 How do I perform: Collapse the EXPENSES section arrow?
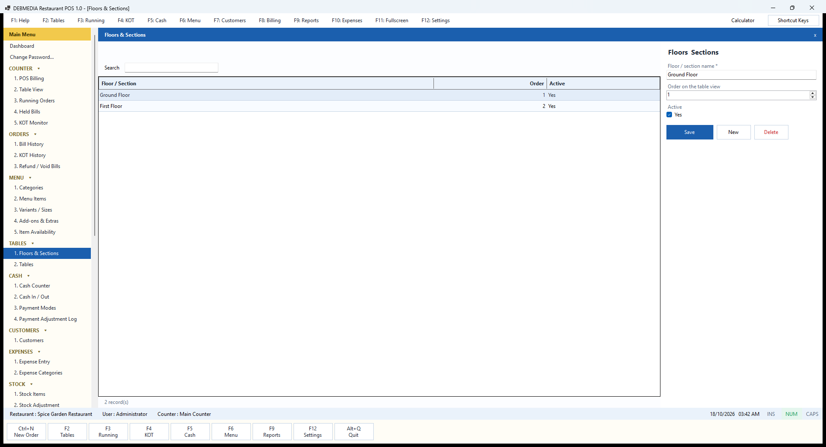[x=39, y=352]
